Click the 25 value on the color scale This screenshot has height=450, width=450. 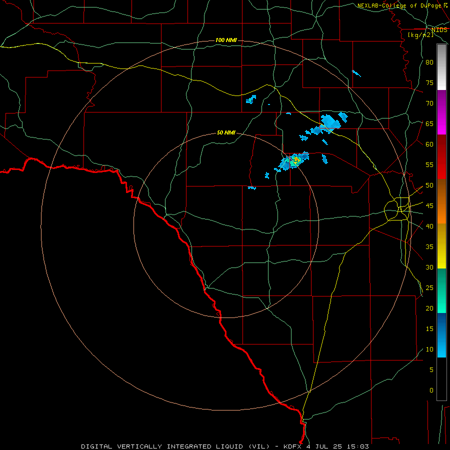[429, 288]
